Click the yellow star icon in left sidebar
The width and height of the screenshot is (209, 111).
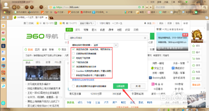3,26
